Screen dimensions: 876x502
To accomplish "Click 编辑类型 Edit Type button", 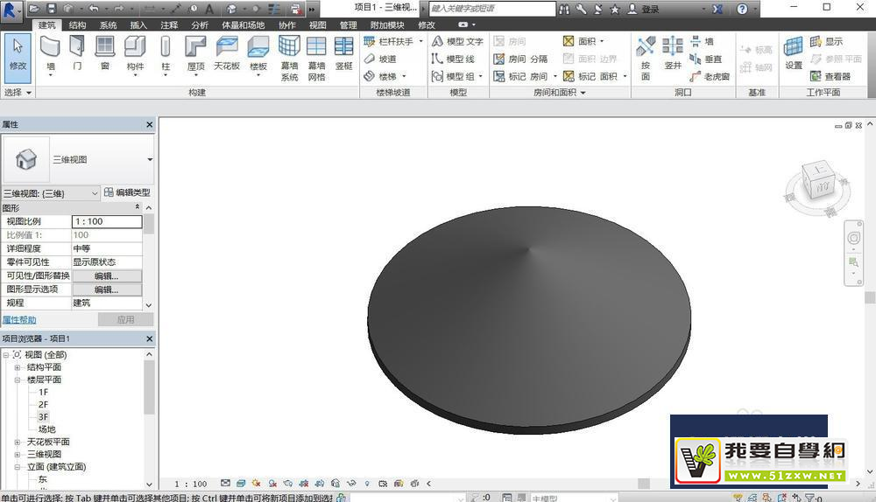I will tap(127, 192).
